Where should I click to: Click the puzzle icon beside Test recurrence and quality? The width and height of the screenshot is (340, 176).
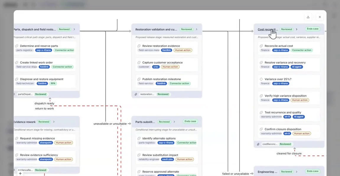click(x=261, y=112)
